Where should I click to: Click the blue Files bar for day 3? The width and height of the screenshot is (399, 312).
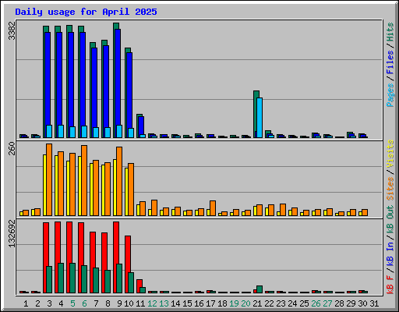click(x=48, y=85)
